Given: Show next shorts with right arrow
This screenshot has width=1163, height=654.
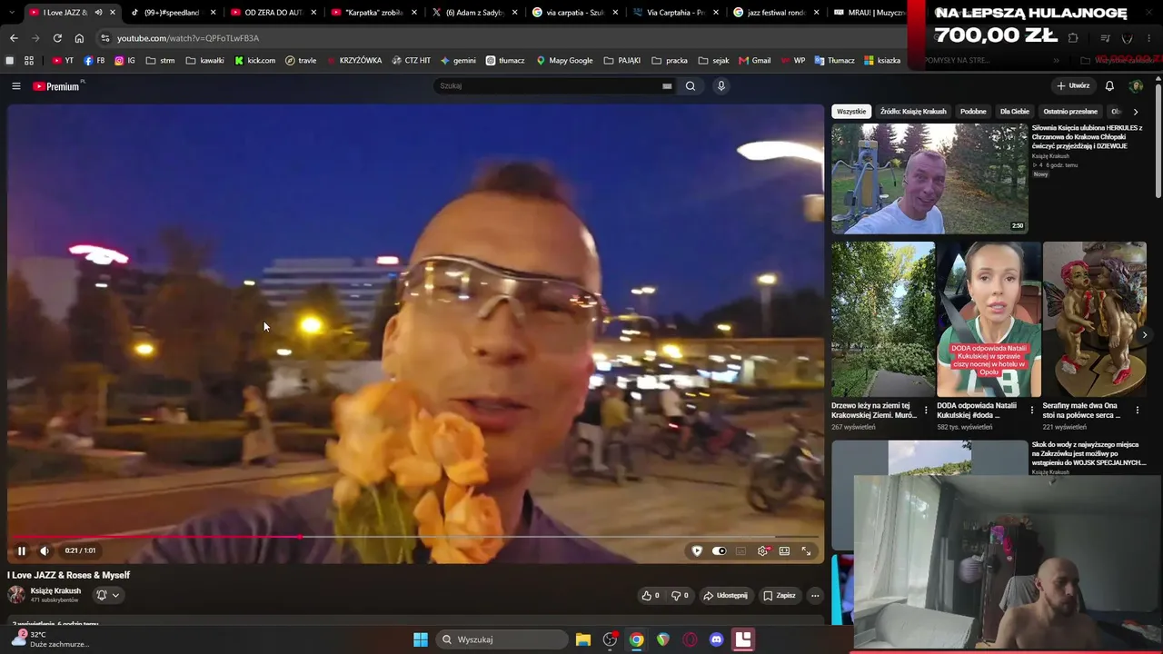Looking at the screenshot, I should [x=1144, y=335].
